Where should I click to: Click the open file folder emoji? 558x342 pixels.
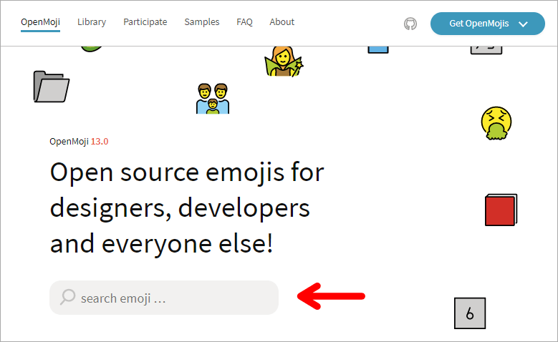pos(52,87)
